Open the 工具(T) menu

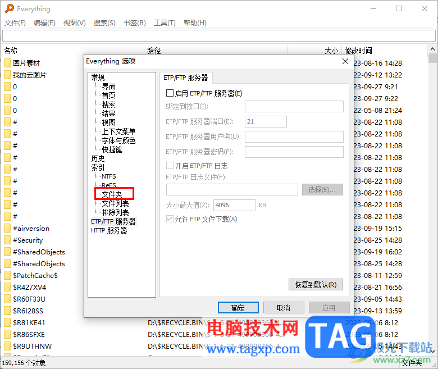pos(165,23)
